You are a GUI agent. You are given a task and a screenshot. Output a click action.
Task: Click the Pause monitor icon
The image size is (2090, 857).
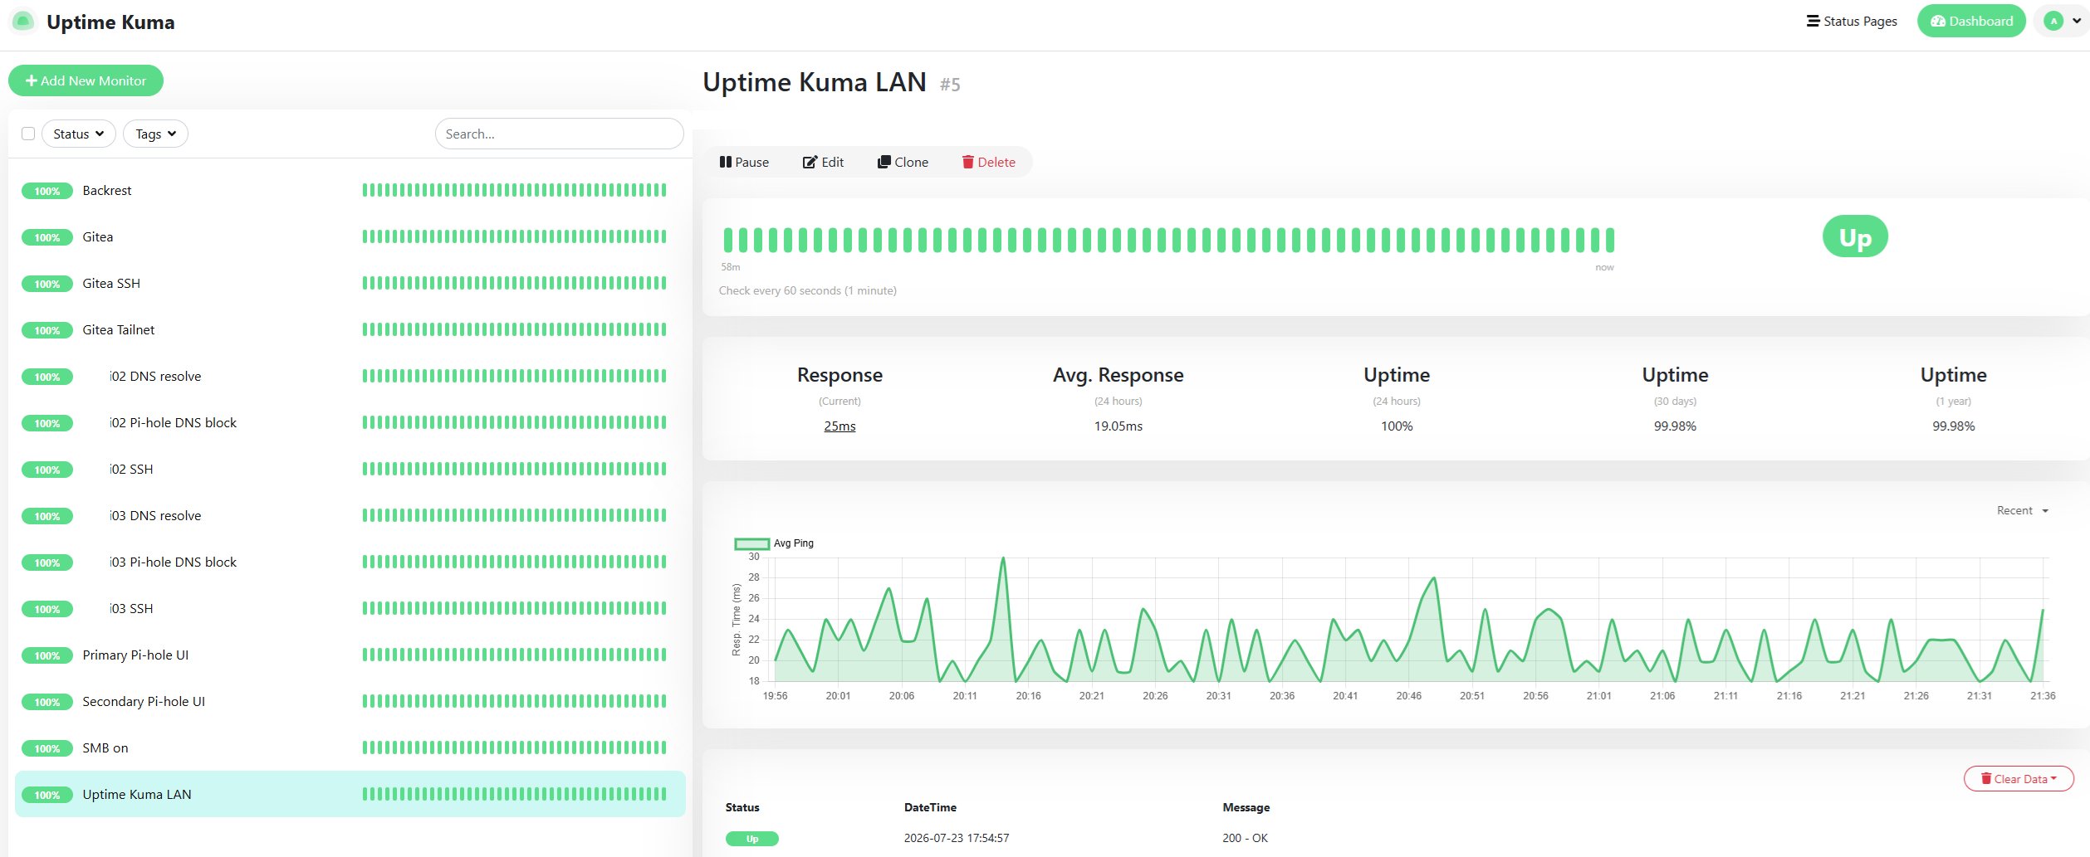pos(725,163)
